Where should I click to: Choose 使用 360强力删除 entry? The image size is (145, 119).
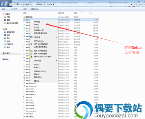coord(44,54)
